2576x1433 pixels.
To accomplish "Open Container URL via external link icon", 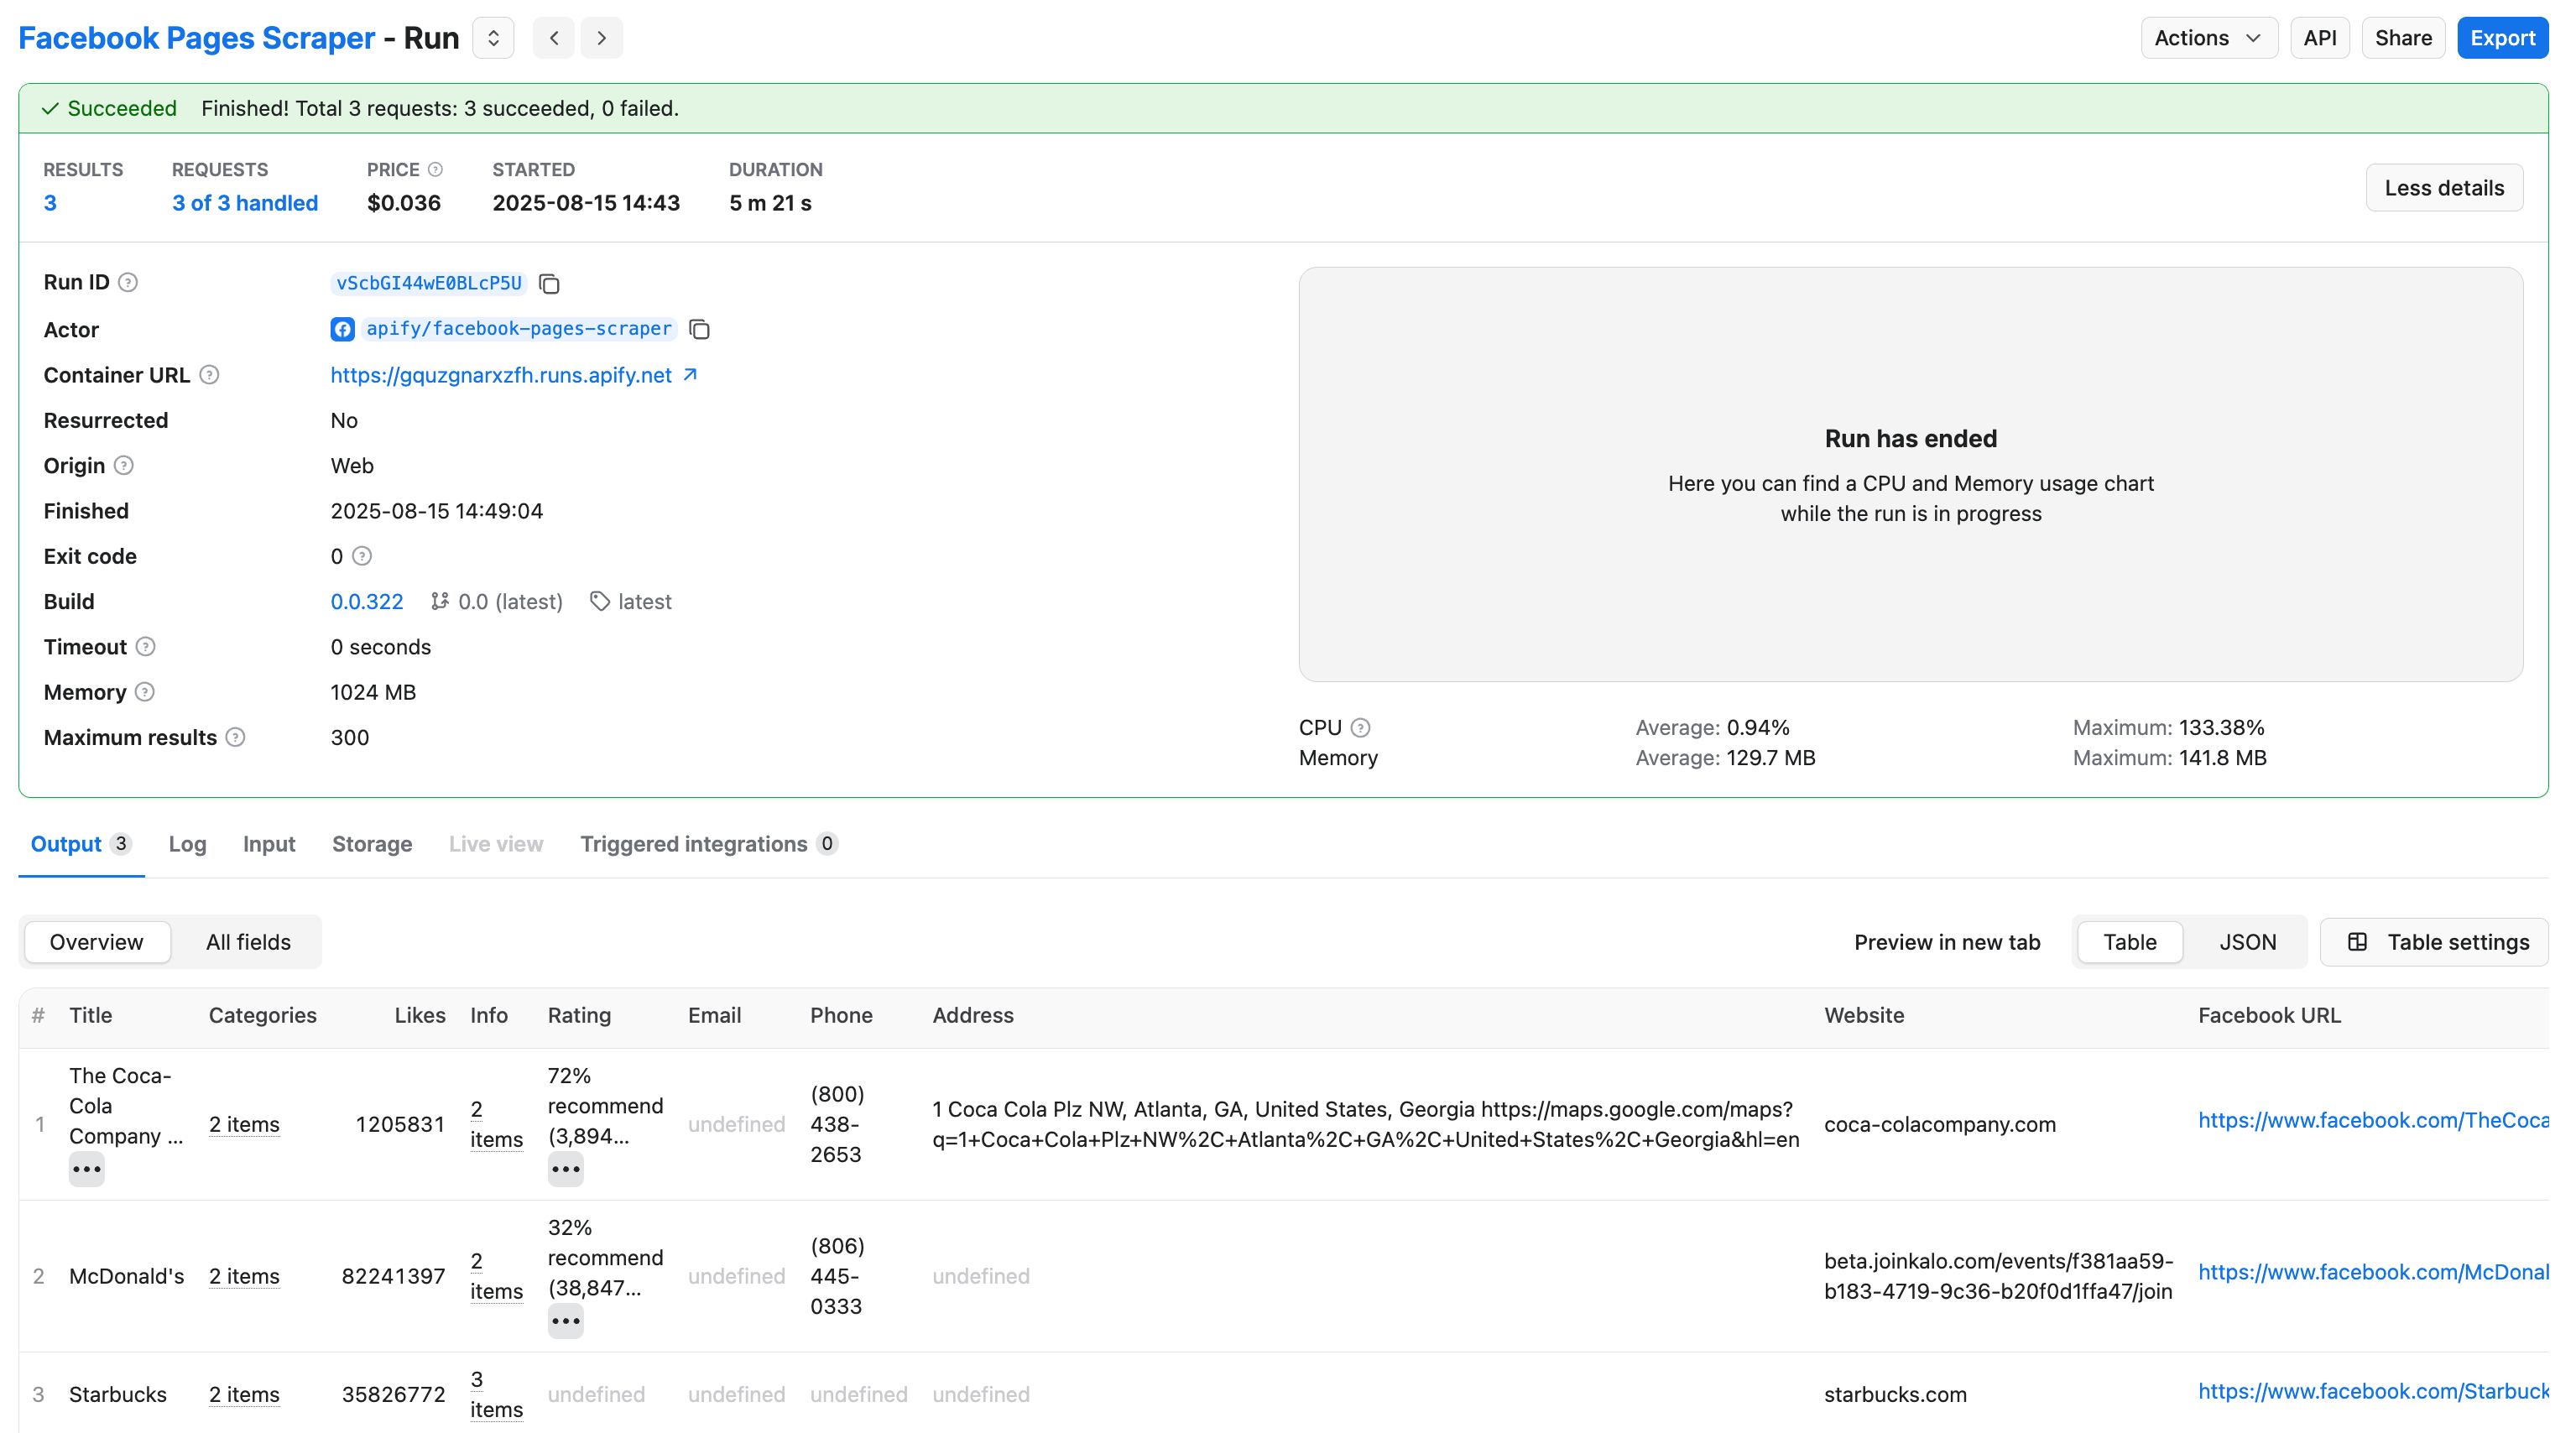I will pos(690,374).
